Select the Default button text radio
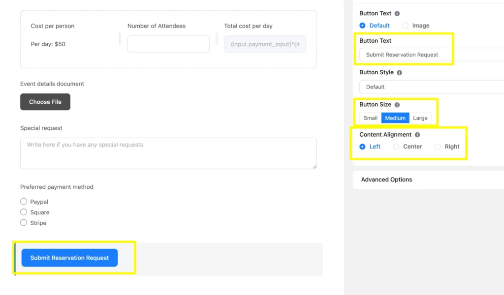The width and height of the screenshot is (504, 295). (x=362, y=26)
